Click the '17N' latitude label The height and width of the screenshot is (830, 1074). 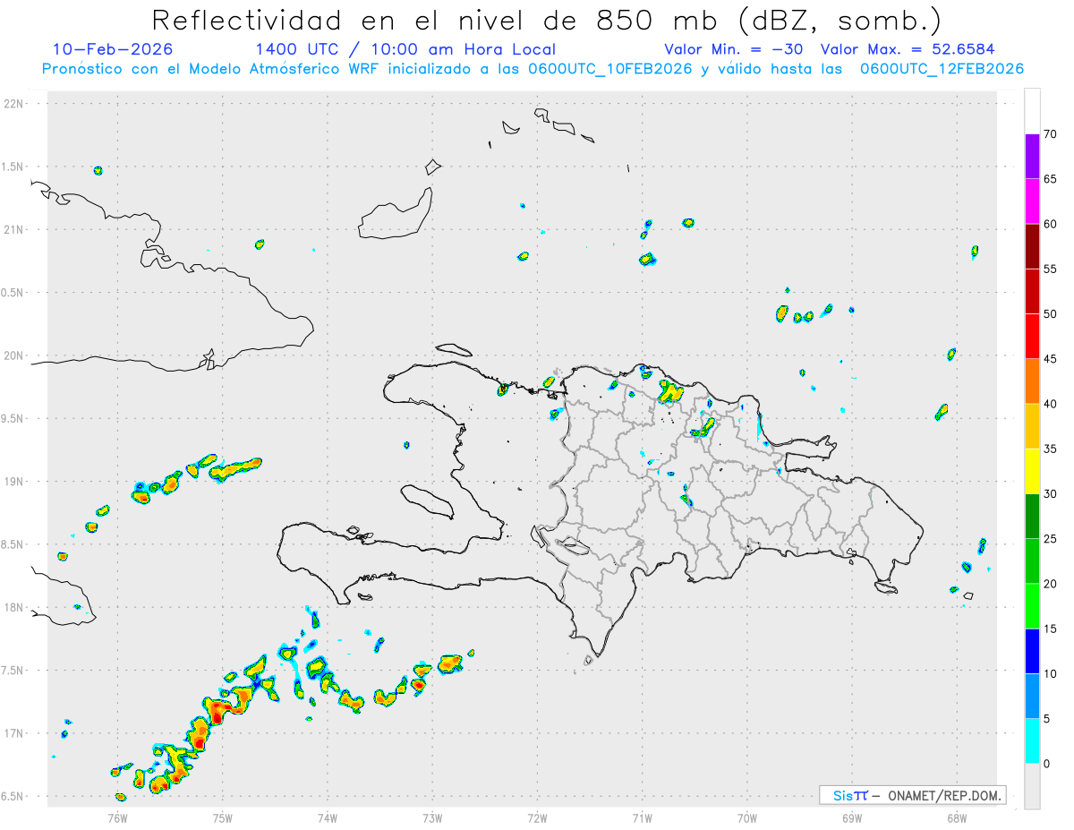click(13, 733)
